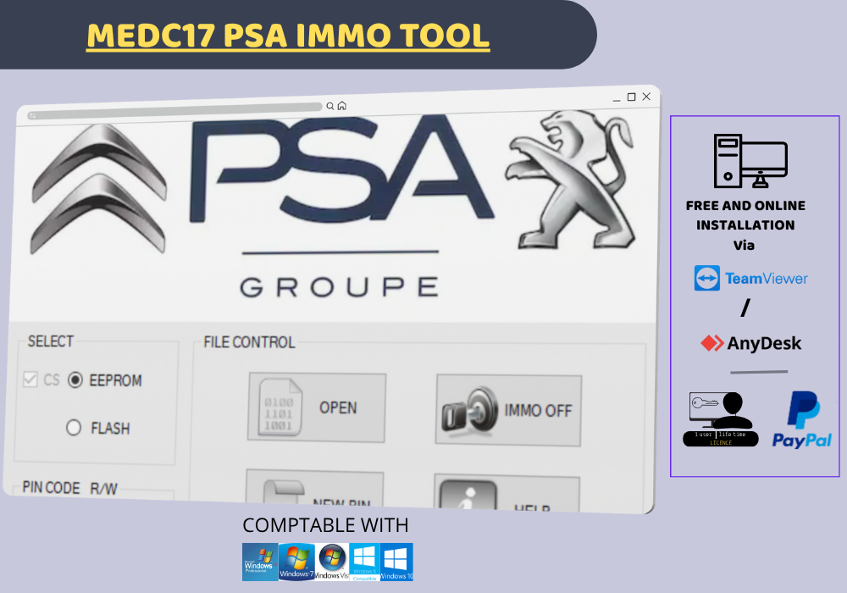Screen dimensions: 847x593
Task: Maximize the PSA tool window
Action: tap(632, 97)
